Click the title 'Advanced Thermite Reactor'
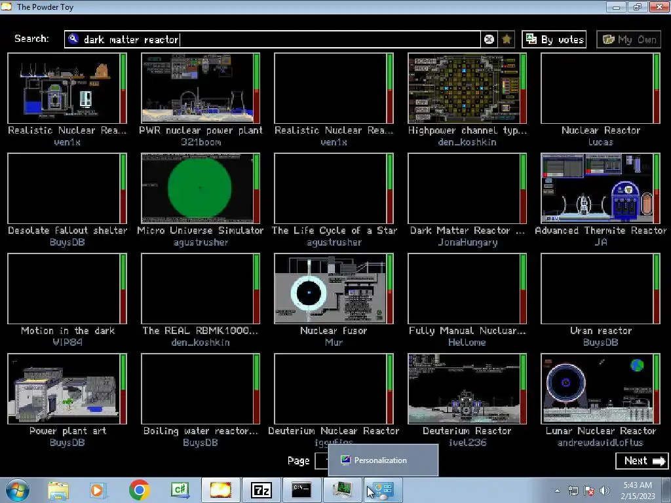The image size is (671, 503). tap(600, 231)
